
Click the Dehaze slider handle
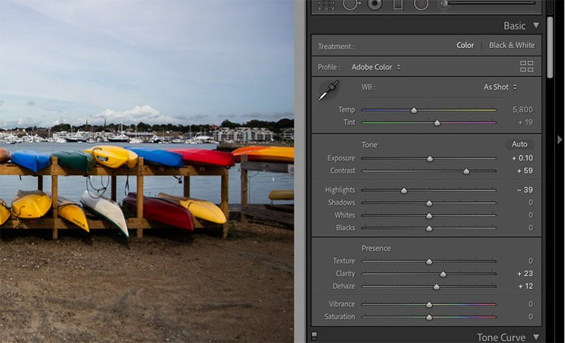coord(436,287)
